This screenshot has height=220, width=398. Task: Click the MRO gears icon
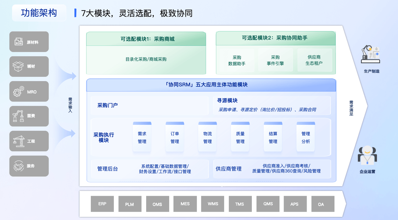[18, 91]
